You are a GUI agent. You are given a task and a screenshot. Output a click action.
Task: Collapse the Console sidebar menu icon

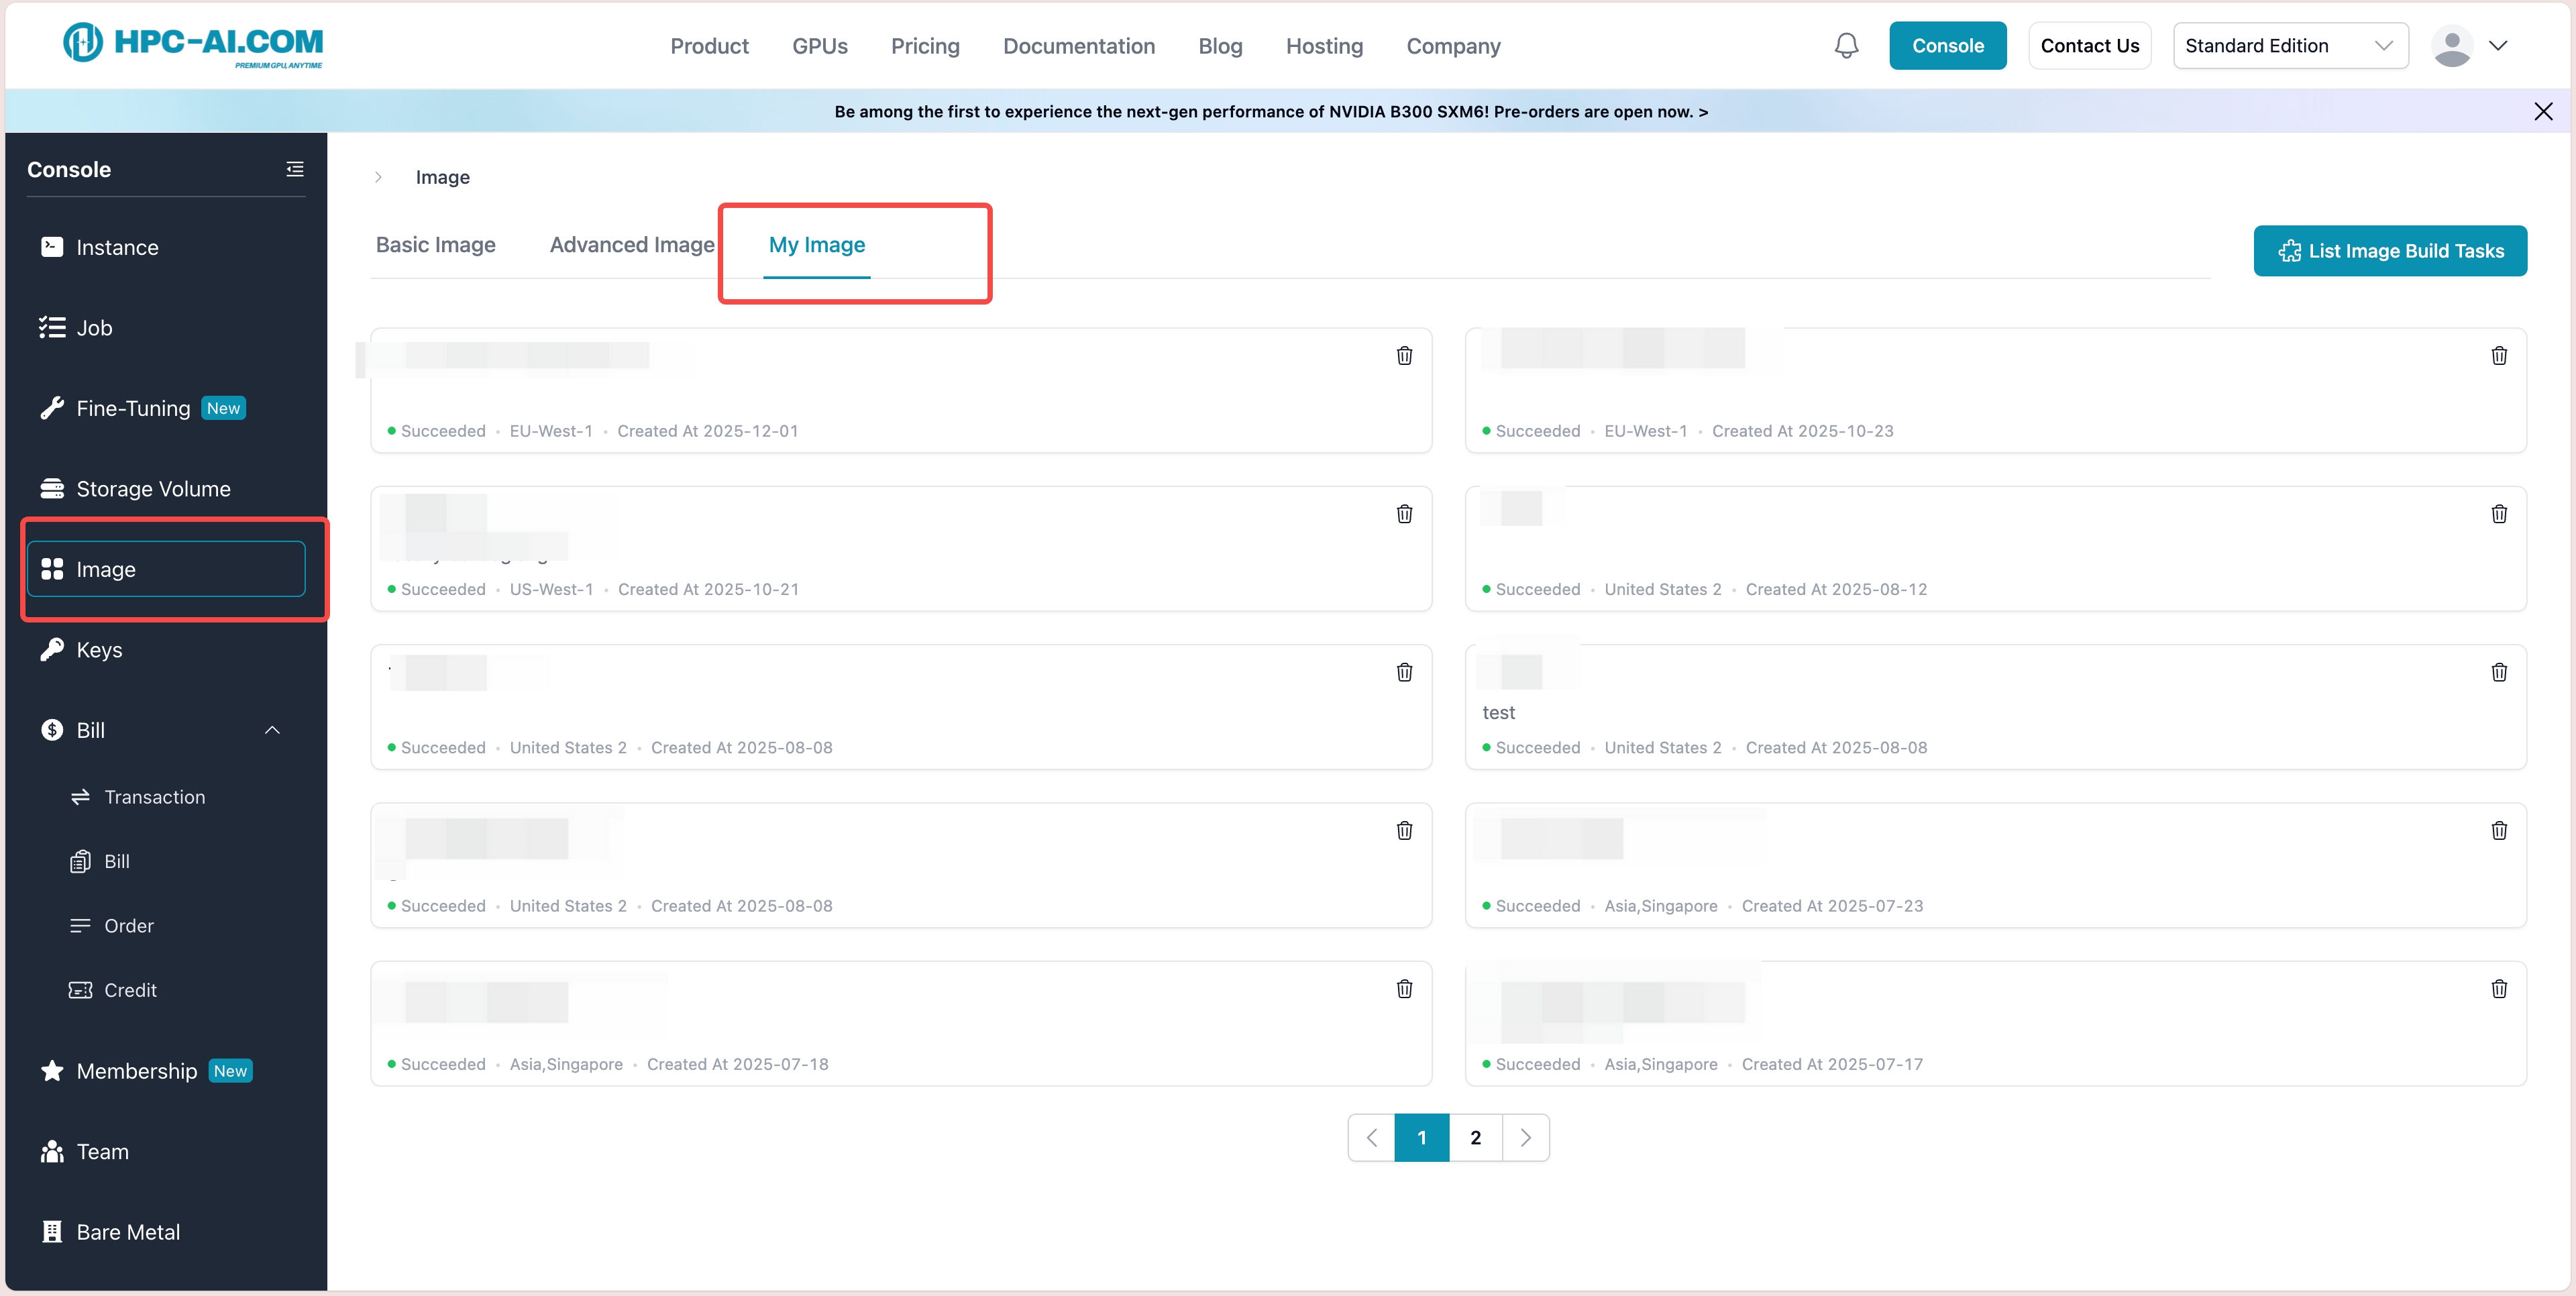294,169
